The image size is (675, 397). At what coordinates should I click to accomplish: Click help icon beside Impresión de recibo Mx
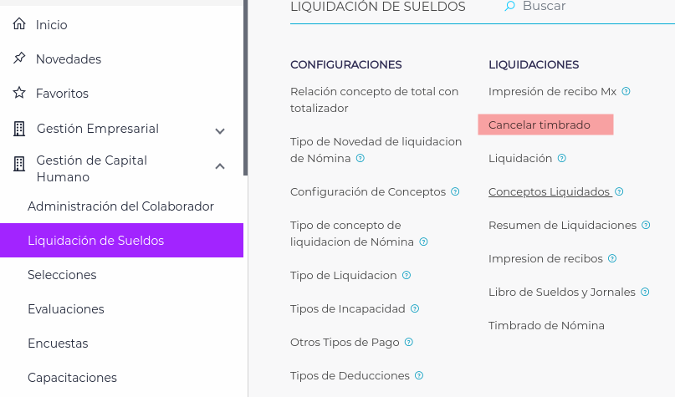pos(626,91)
